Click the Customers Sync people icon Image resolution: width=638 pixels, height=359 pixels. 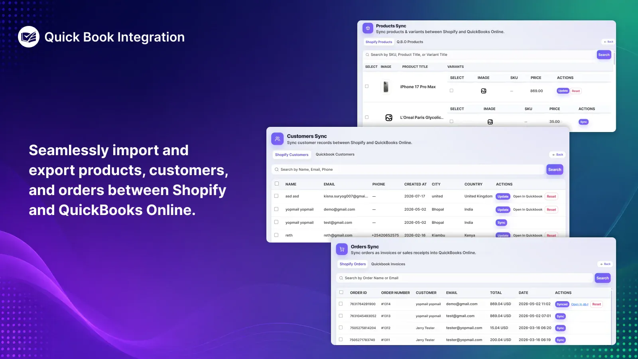pyautogui.click(x=278, y=139)
